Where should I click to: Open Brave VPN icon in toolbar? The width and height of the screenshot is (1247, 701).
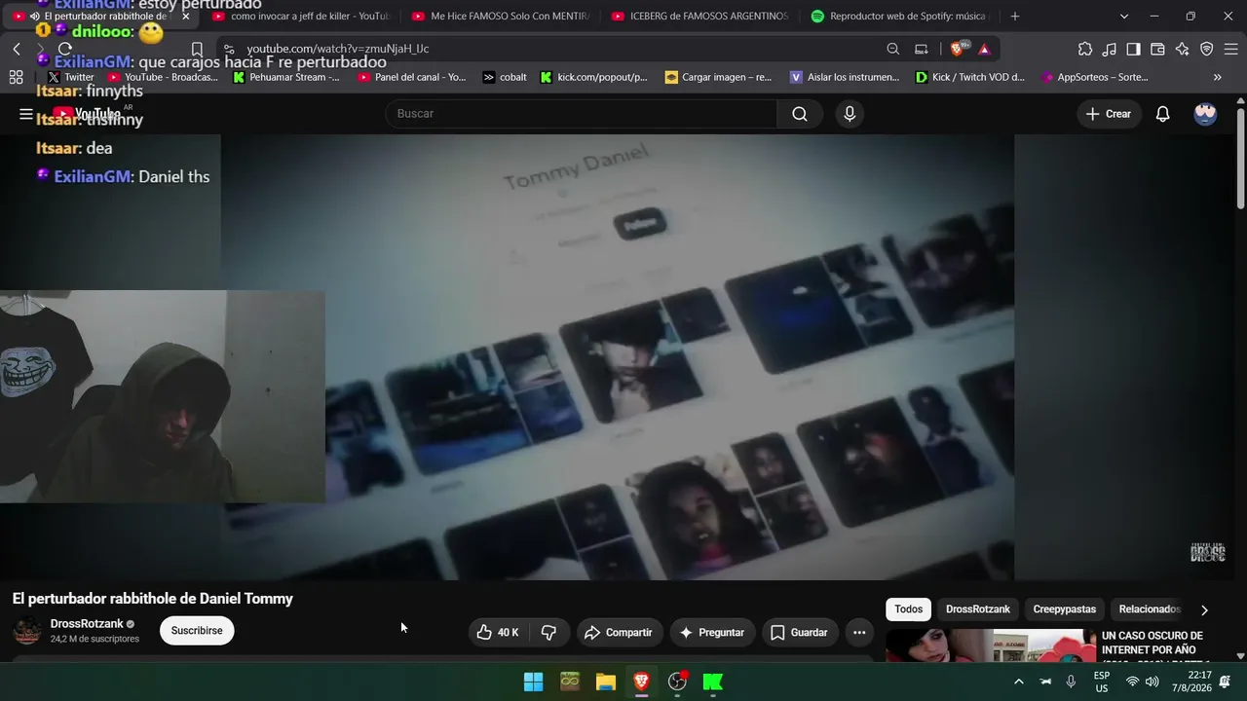coord(1206,49)
